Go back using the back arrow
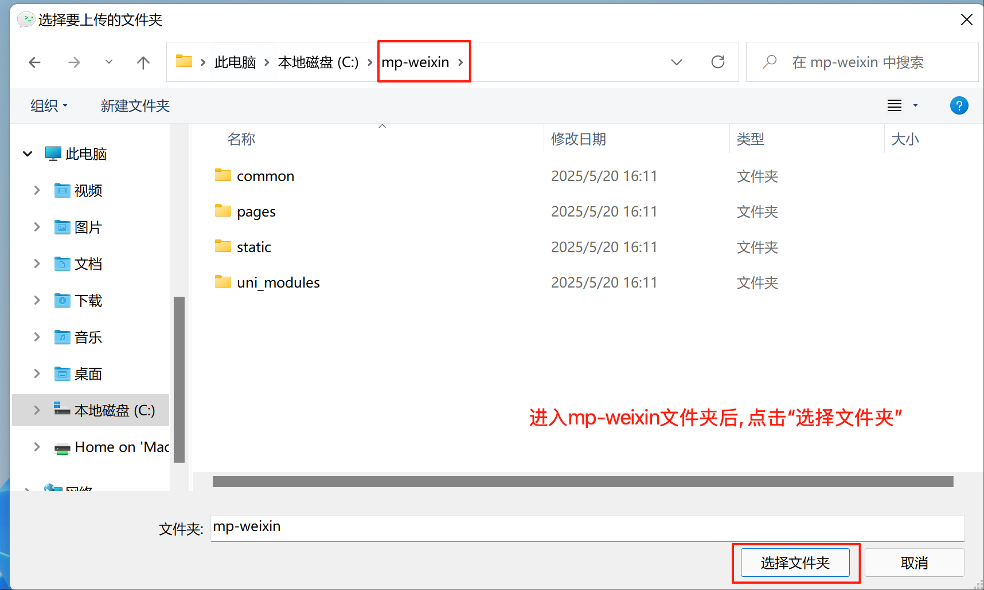 [x=35, y=62]
